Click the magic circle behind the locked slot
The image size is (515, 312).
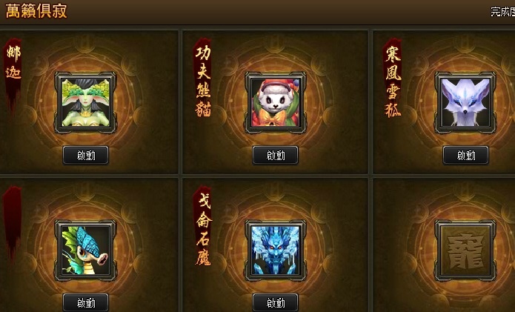click(465, 251)
